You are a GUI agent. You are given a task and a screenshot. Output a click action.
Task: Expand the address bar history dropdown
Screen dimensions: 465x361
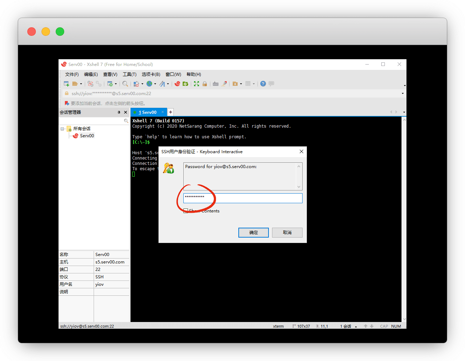403,94
